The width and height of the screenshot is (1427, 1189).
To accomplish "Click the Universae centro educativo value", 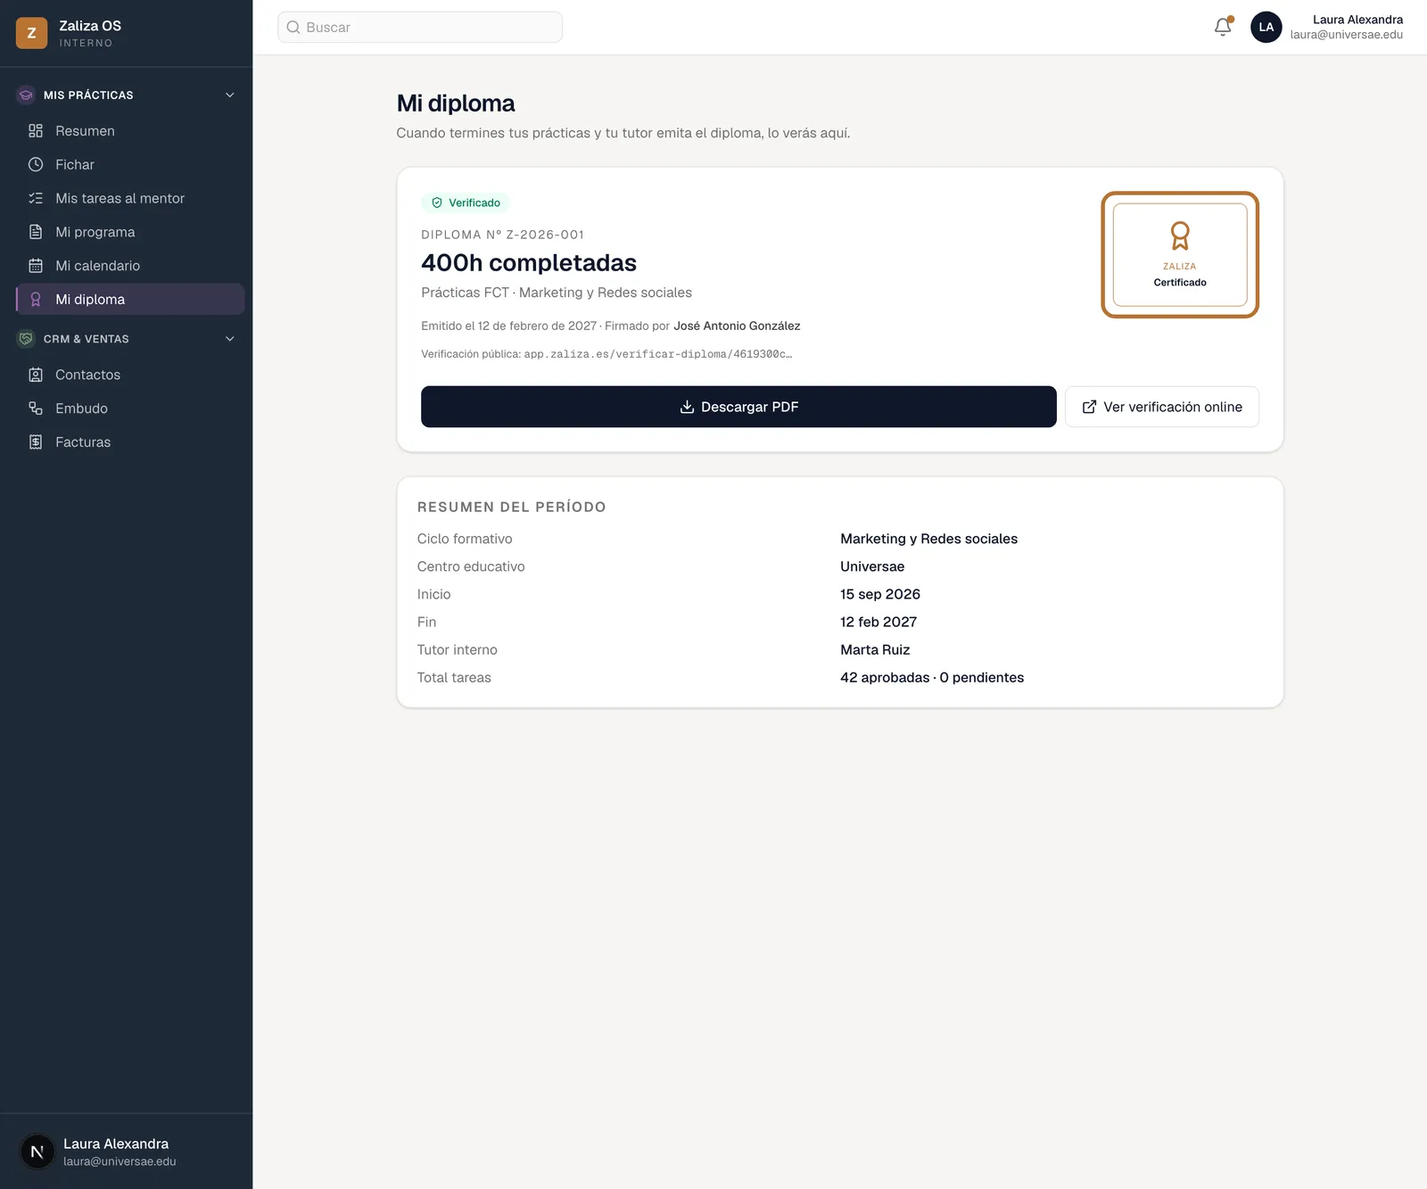I will coord(872,566).
